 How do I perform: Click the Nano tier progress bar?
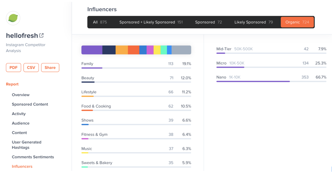click(x=271, y=81)
